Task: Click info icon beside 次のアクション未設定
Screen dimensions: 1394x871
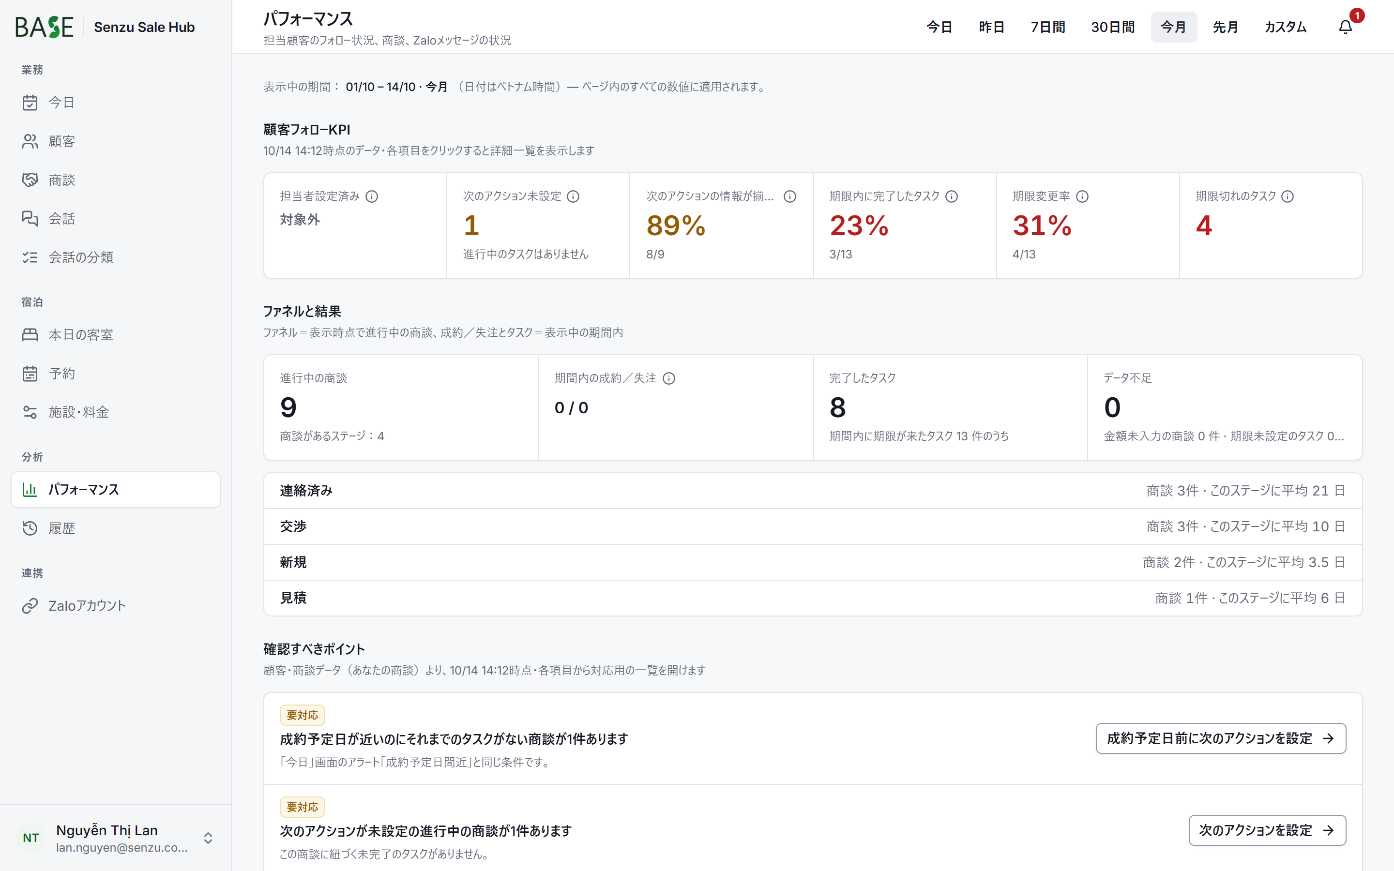Action: [573, 196]
